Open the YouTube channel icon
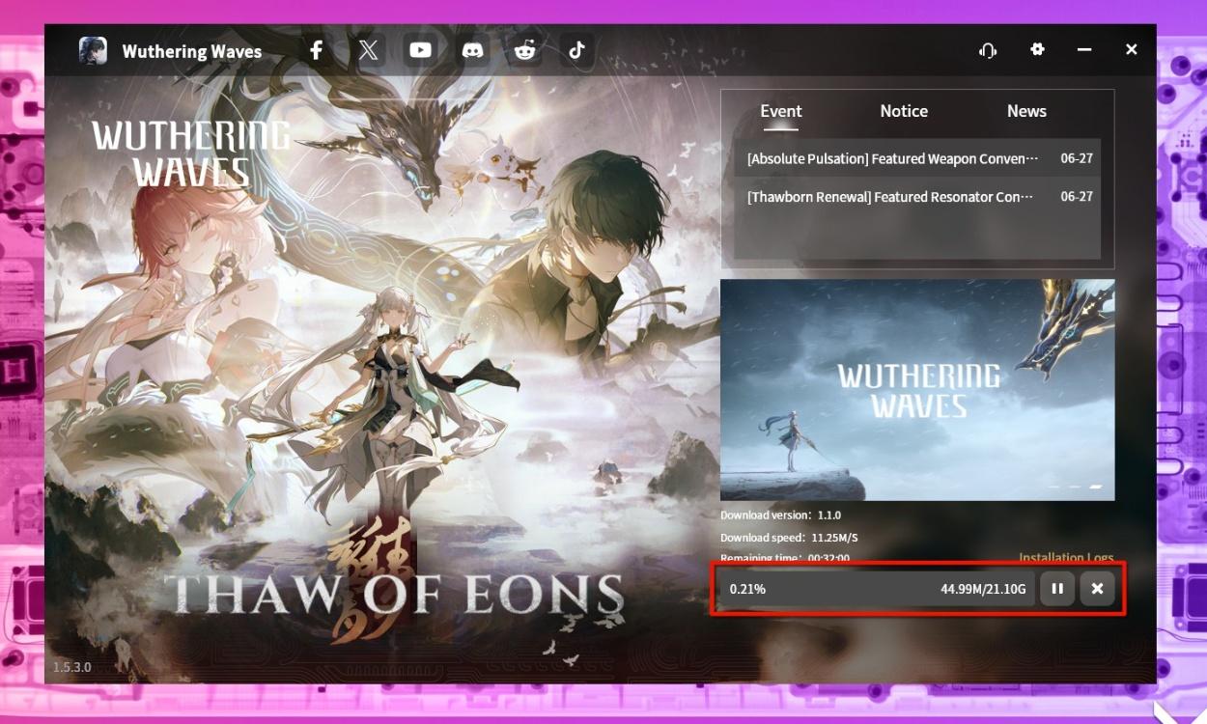The image size is (1207, 724). (420, 50)
